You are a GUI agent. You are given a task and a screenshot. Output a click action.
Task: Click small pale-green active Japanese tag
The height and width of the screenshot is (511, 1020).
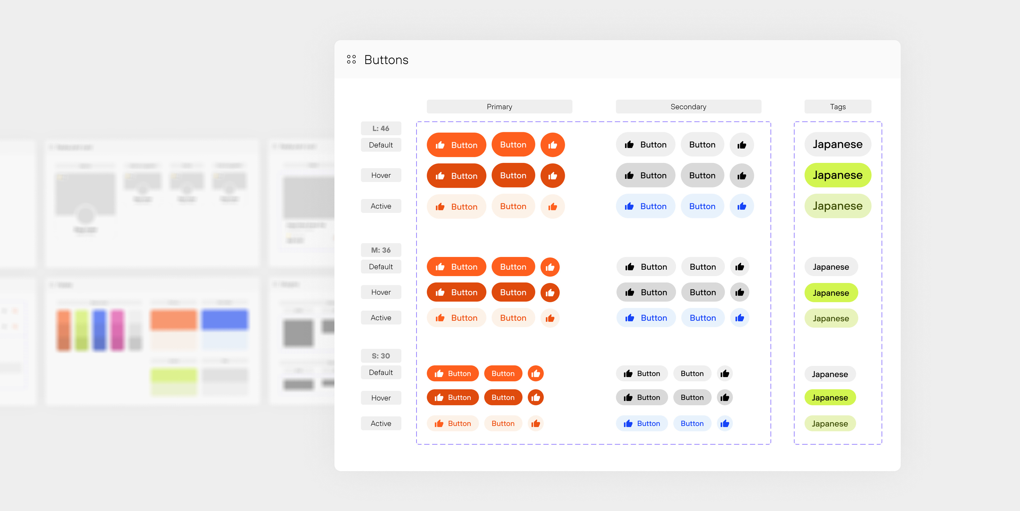pyautogui.click(x=829, y=423)
